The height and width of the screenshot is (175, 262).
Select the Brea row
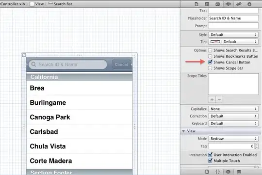(x=80, y=88)
